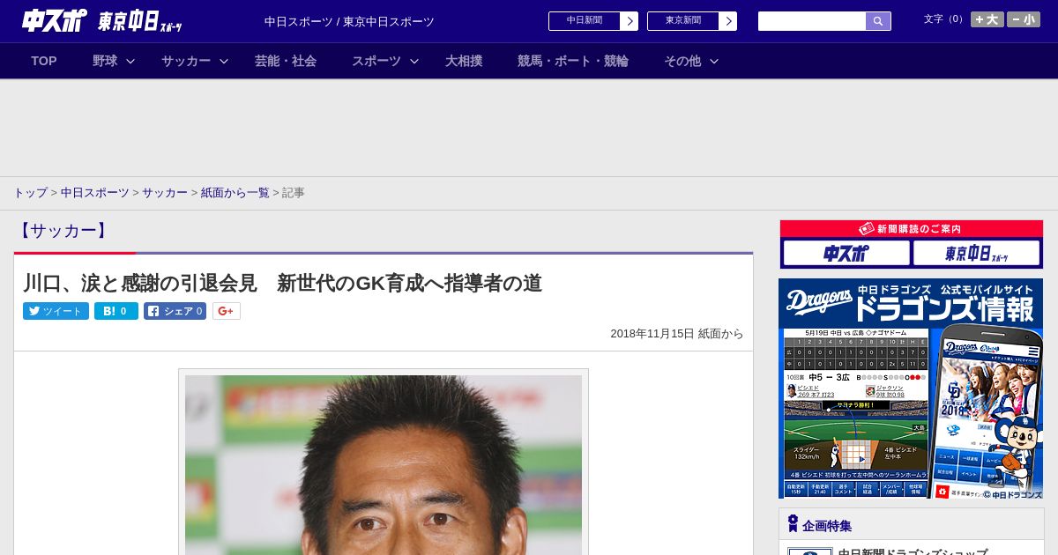This screenshot has height=555, width=1058.
Task: Click the 中スポ logo in header
Action: point(55,20)
